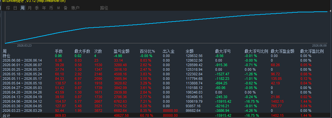Click profit amount 6762.63
This screenshot has width=332, height=118.
[x=120, y=101]
